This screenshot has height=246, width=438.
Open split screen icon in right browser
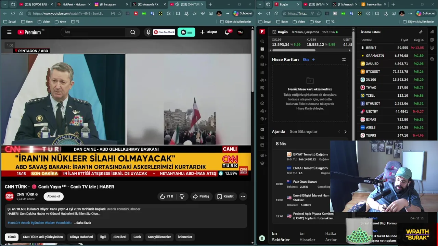377,13
